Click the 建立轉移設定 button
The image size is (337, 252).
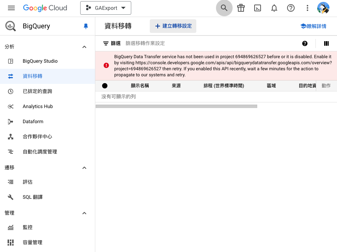tap(173, 26)
